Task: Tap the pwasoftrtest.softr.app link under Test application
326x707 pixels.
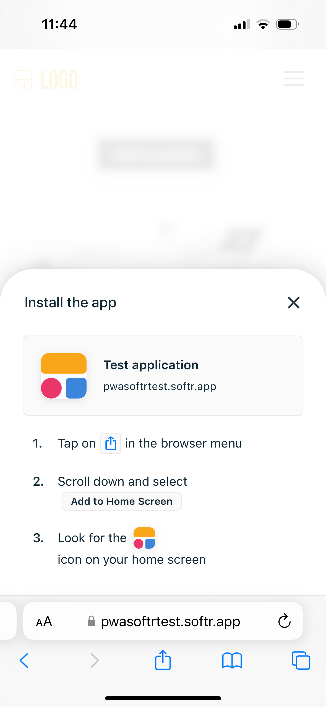Action: tap(160, 386)
